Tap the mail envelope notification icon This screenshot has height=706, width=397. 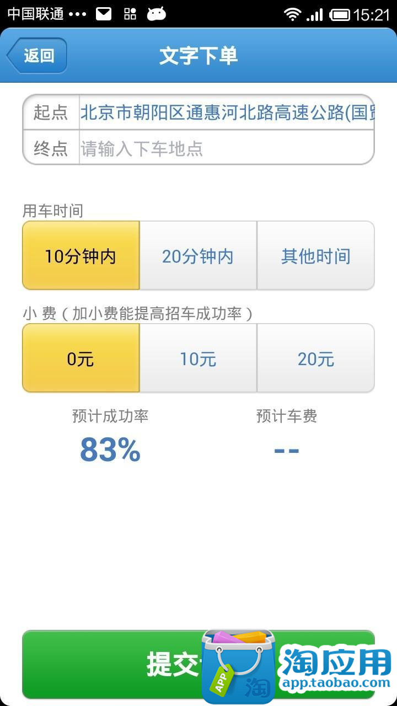[104, 14]
